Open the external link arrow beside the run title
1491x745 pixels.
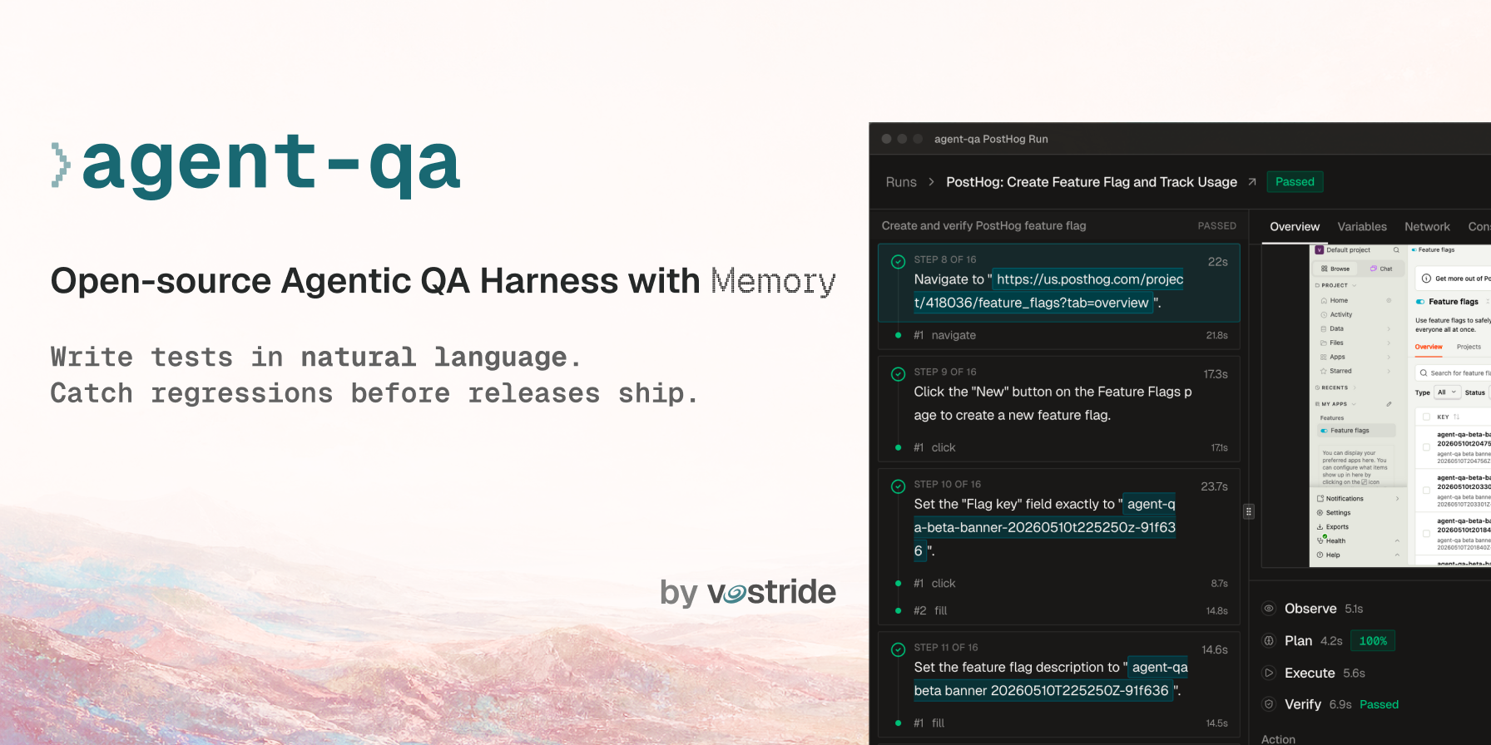(x=1252, y=182)
